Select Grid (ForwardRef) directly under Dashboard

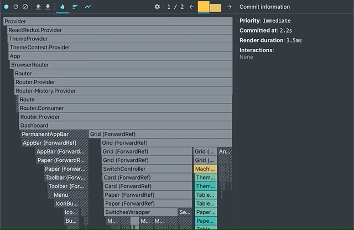pyautogui.click(x=160, y=134)
